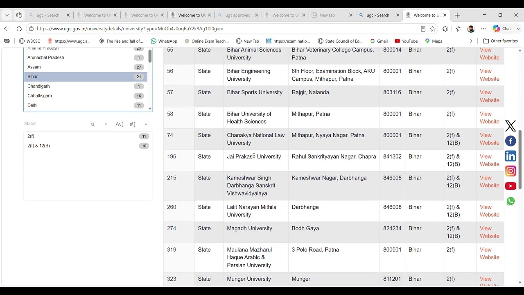Select Chhattisgarh in the state filter list
524x295 pixels.
(x=86, y=96)
